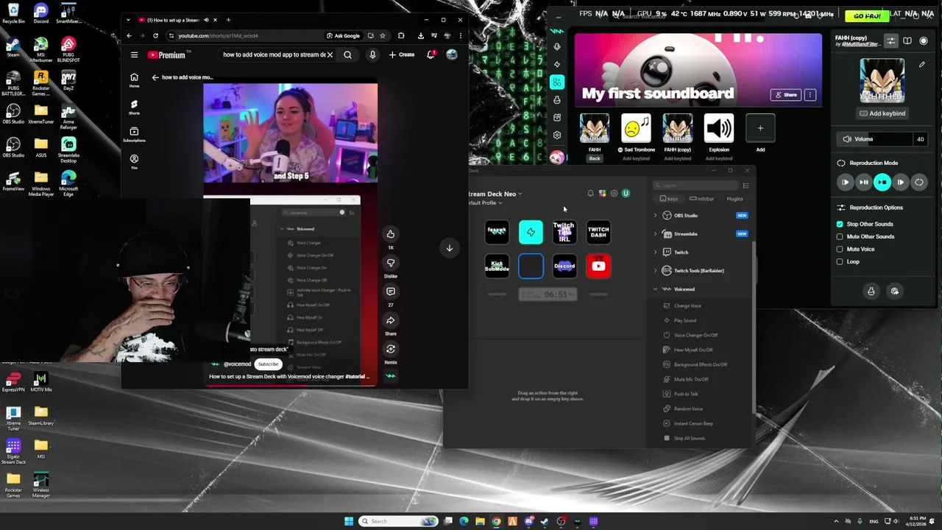Open the Default Profile dropdown

point(486,203)
